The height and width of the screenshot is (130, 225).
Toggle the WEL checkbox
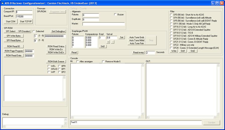pyautogui.click(x=49, y=66)
